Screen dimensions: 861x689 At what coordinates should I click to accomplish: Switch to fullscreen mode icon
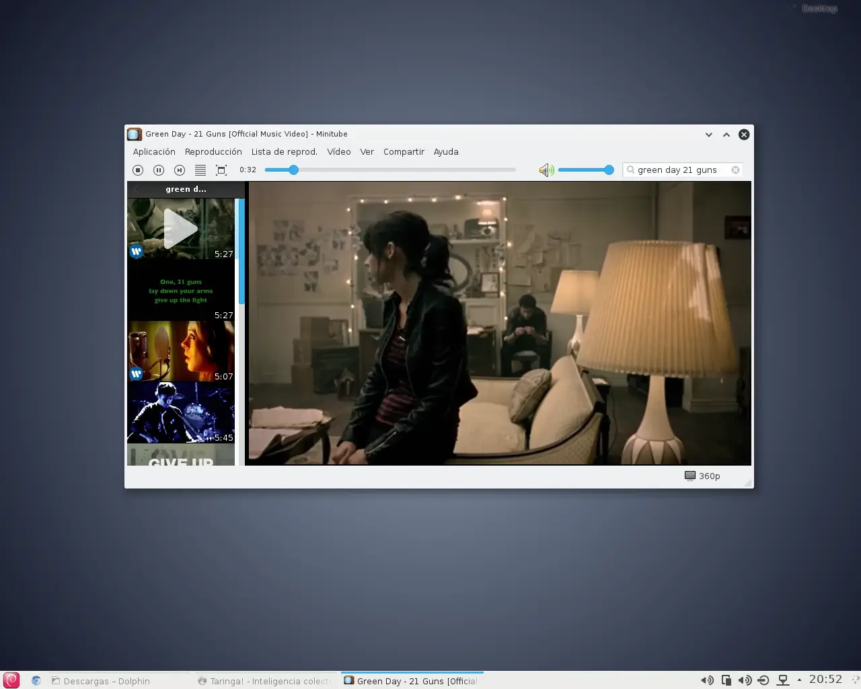coord(221,170)
